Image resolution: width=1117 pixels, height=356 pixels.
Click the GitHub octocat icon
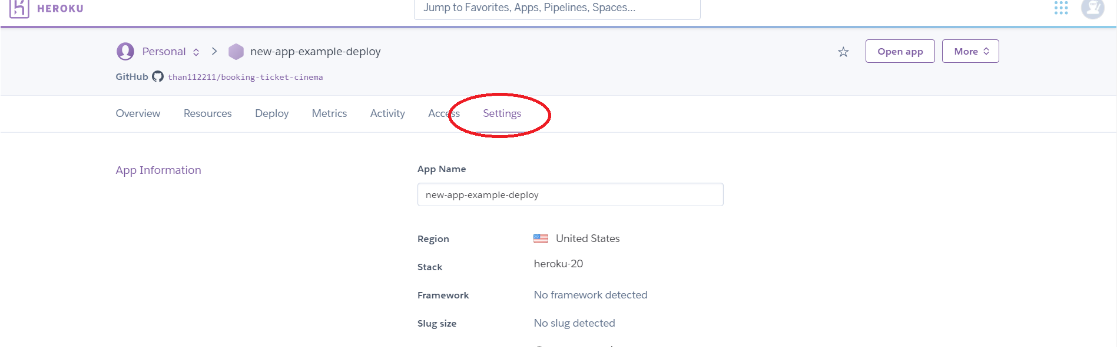(x=158, y=77)
